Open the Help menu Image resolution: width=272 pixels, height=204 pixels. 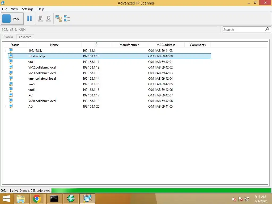[x=41, y=9]
